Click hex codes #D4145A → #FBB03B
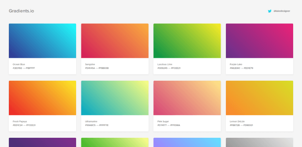This screenshot has width=302, height=147. (x=97, y=68)
